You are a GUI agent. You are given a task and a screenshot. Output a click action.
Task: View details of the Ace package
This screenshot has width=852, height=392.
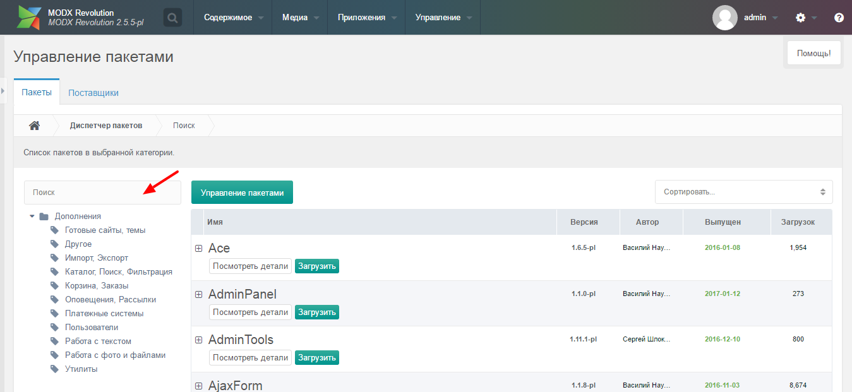tap(250, 266)
